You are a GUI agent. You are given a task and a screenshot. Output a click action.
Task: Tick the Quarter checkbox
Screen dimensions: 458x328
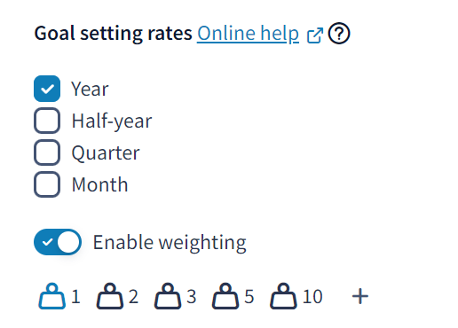pyautogui.click(x=47, y=152)
